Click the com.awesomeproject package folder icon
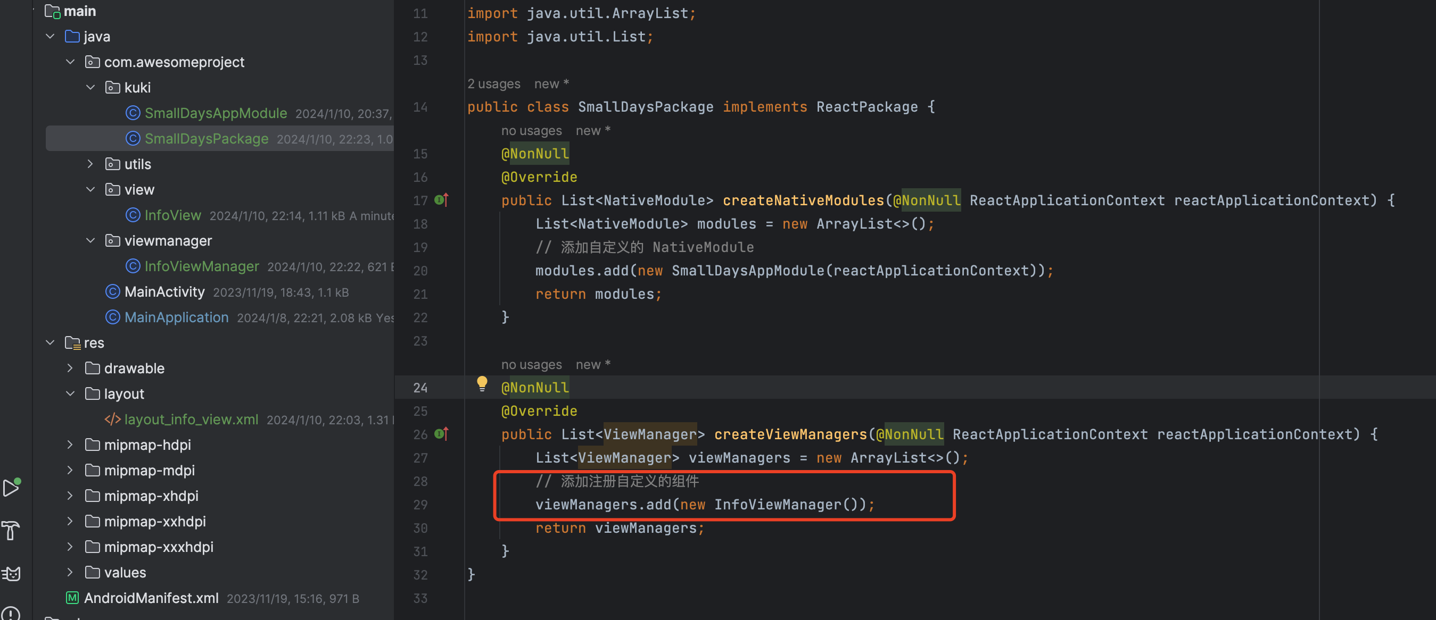 point(93,62)
